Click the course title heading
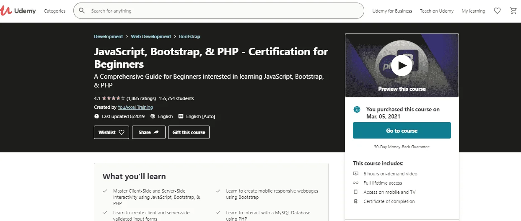Screen dimensions: 521x221 pos(211,58)
